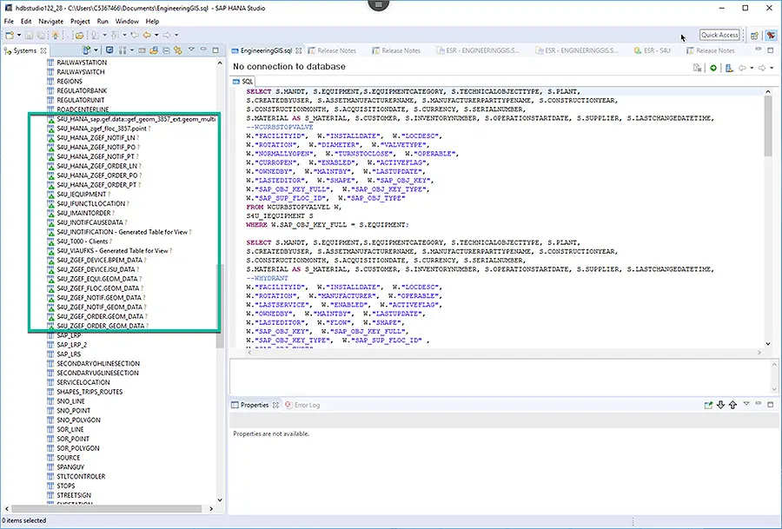782x529 pixels.
Task: Click the green Execute SQL button
Action: [x=712, y=68]
